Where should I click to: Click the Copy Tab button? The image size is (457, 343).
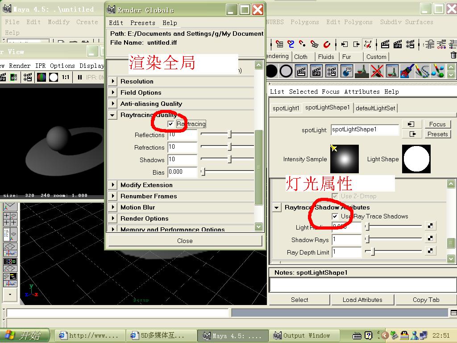coord(426,300)
